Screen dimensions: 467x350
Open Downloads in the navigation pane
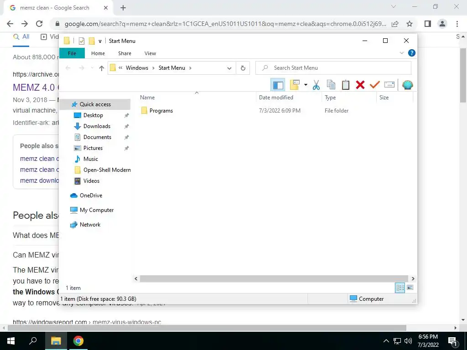tap(97, 126)
